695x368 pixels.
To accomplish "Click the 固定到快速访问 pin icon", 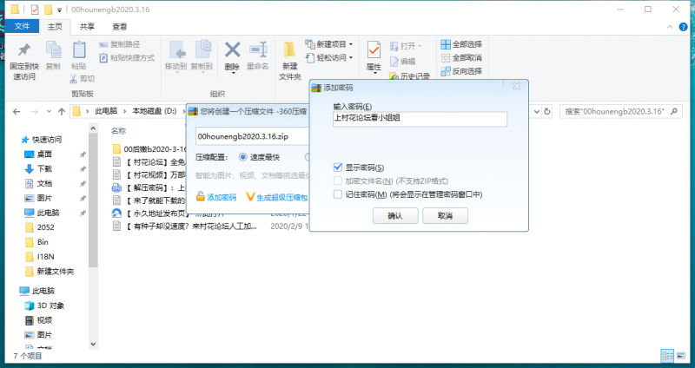I will pos(23,50).
